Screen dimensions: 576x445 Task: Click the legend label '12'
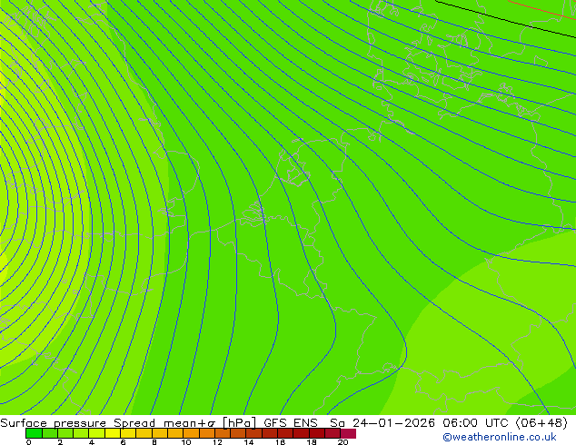click(217, 442)
